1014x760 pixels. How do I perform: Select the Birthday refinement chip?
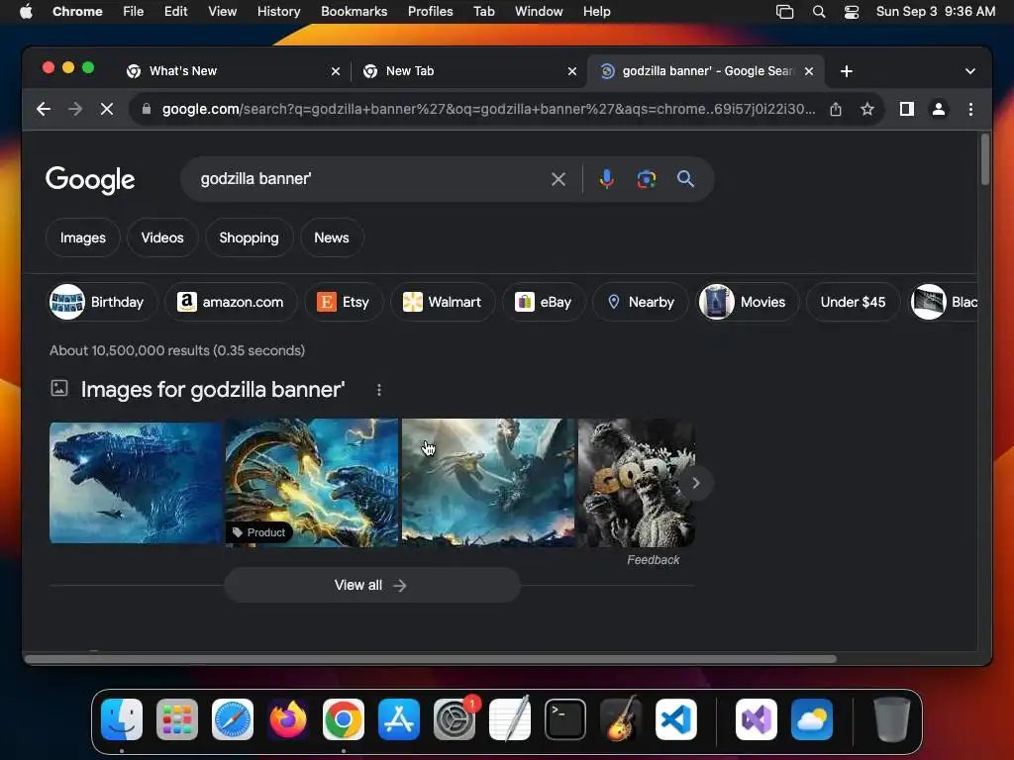coord(102,302)
